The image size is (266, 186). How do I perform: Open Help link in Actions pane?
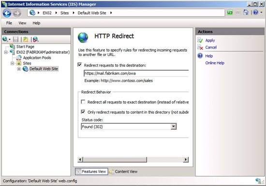pos(209,56)
